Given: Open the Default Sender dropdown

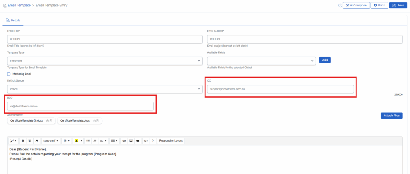Looking at the screenshot, I should coord(105,89).
